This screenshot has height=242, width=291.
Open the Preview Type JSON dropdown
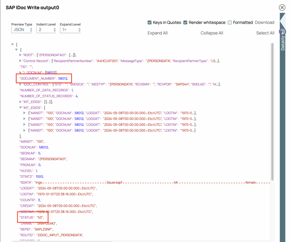click(22, 30)
